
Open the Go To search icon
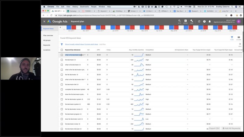[179, 21]
